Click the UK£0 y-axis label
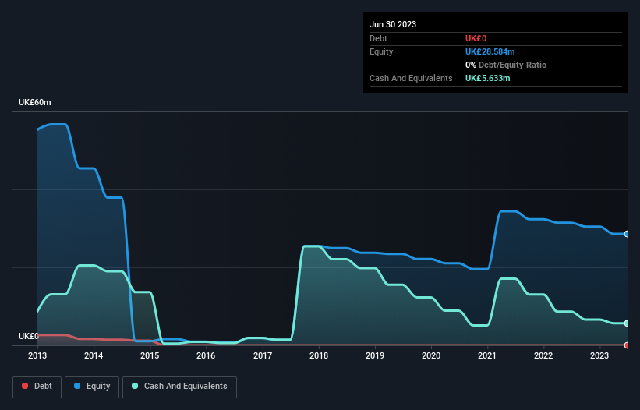Screen dimensions: 640x410 coord(29,336)
